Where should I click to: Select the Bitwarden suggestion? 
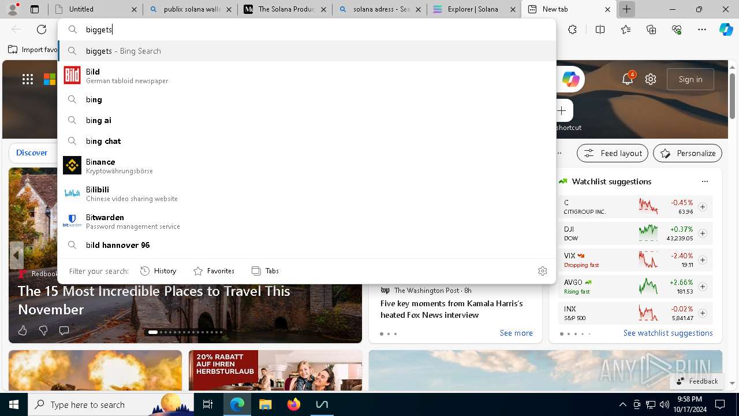(x=307, y=221)
